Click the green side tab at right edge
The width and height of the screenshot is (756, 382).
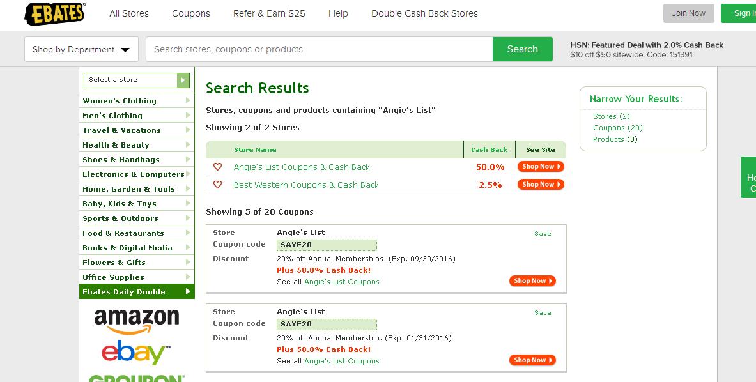tap(748, 178)
